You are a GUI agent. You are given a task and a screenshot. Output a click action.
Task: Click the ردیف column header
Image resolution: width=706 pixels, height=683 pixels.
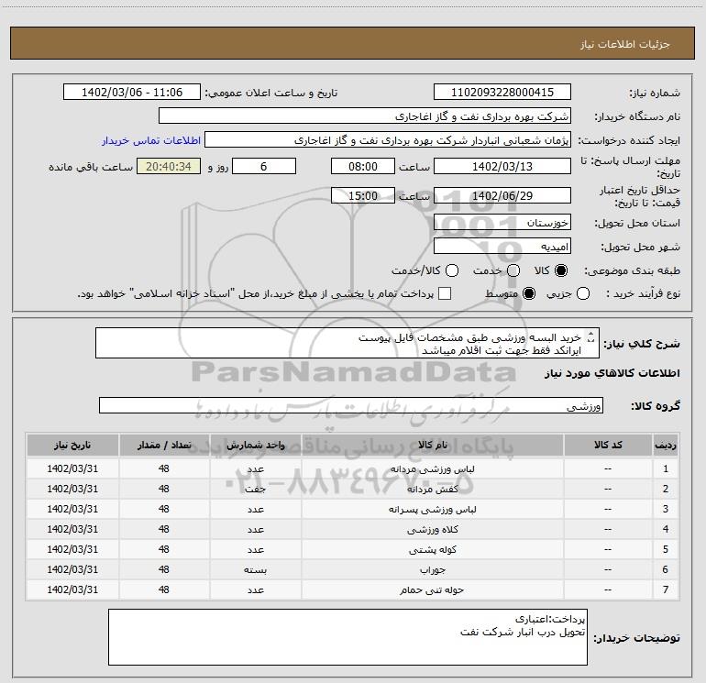click(666, 445)
